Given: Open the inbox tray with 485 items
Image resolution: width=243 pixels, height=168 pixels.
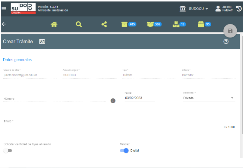Looking at the screenshot, I should coord(128,25).
